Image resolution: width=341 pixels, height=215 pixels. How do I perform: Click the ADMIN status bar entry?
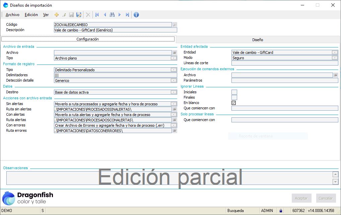(x=267, y=211)
